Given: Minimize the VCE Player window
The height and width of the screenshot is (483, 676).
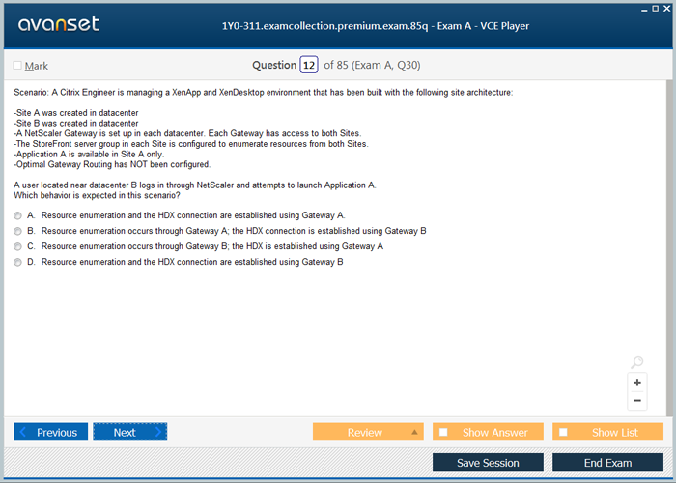Looking at the screenshot, I should pyautogui.click(x=643, y=7).
